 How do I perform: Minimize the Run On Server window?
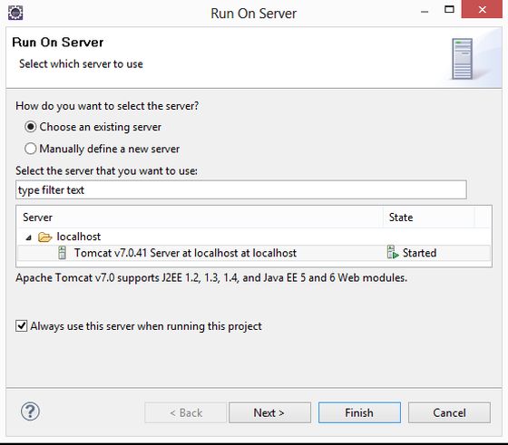click(x=425, y=12)
